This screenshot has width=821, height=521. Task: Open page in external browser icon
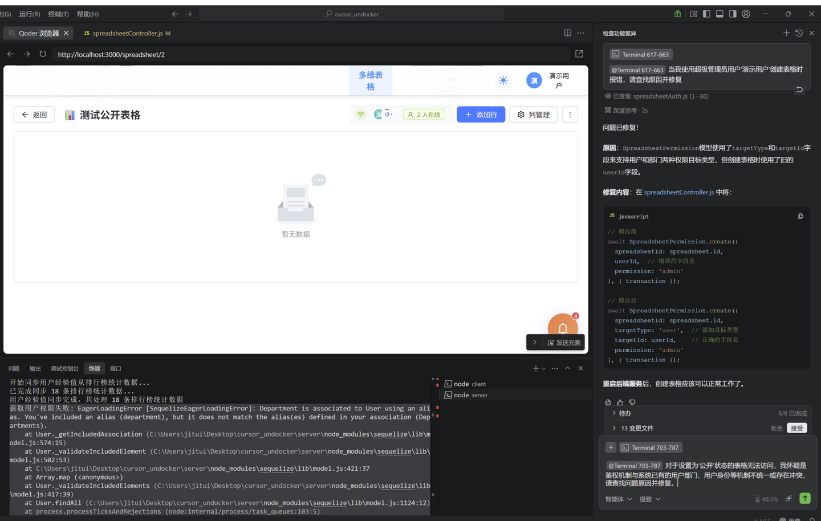(x=579, y=54)
